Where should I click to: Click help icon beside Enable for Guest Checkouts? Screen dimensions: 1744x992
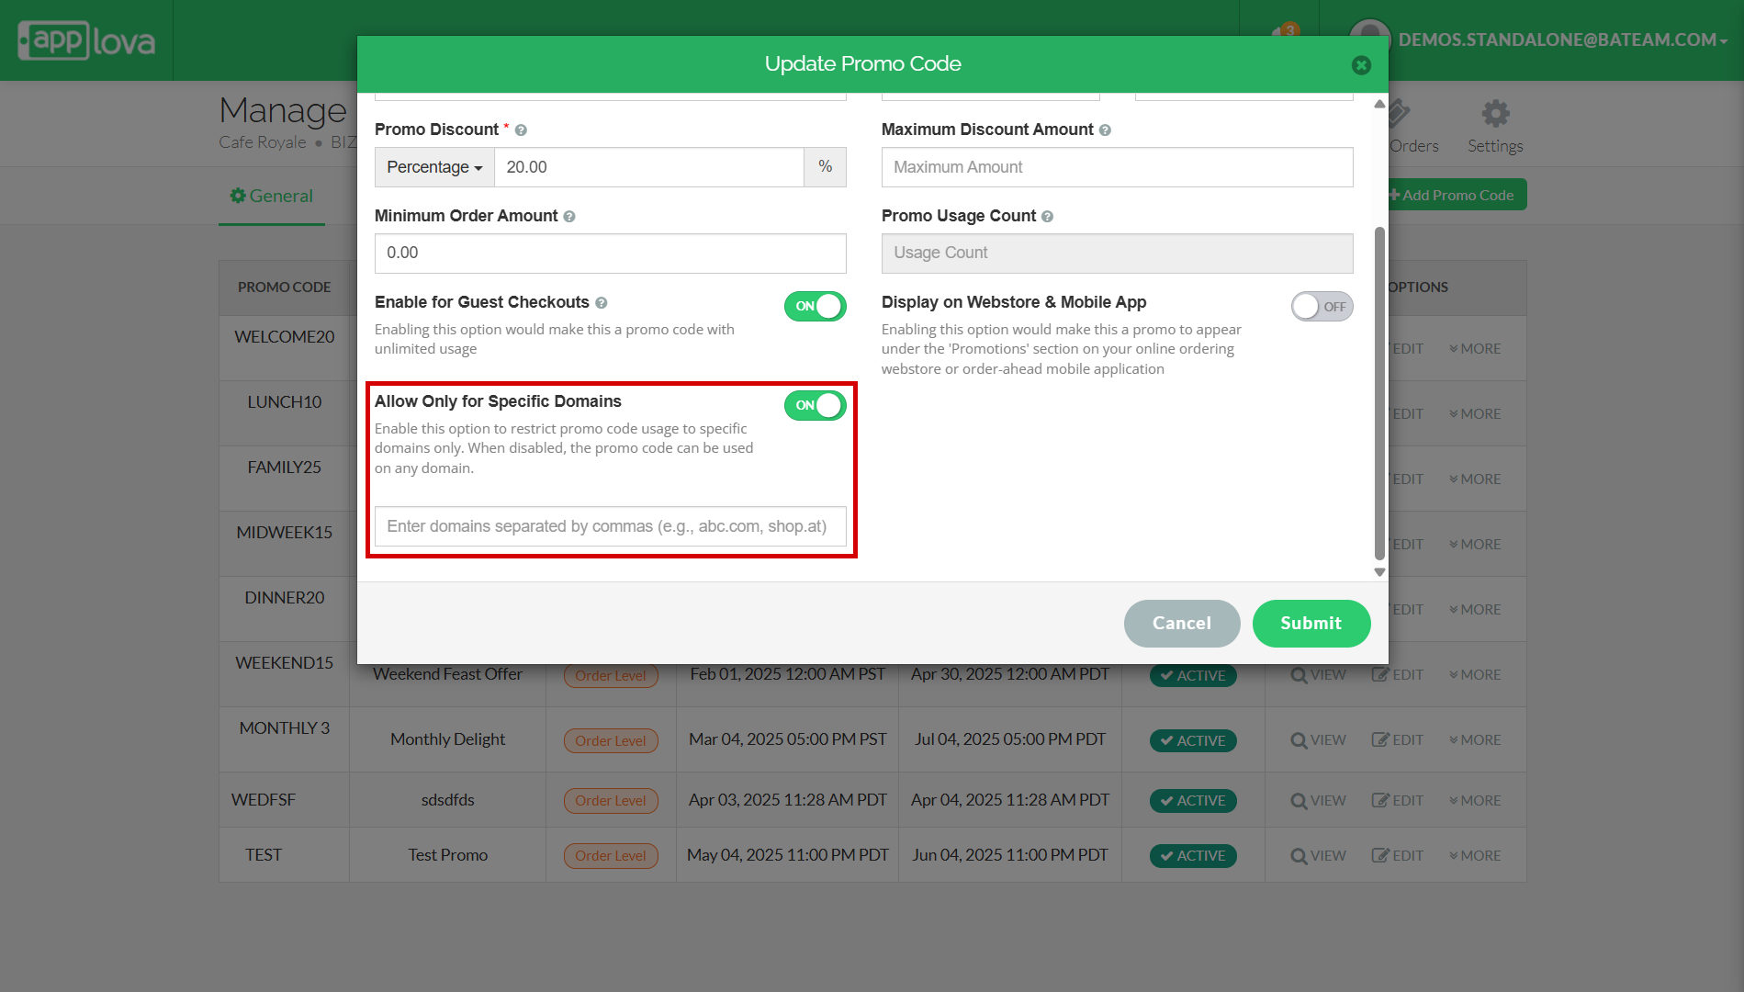[602, 303]
